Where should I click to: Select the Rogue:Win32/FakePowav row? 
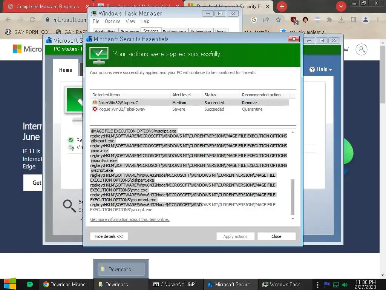click(190, 109)
